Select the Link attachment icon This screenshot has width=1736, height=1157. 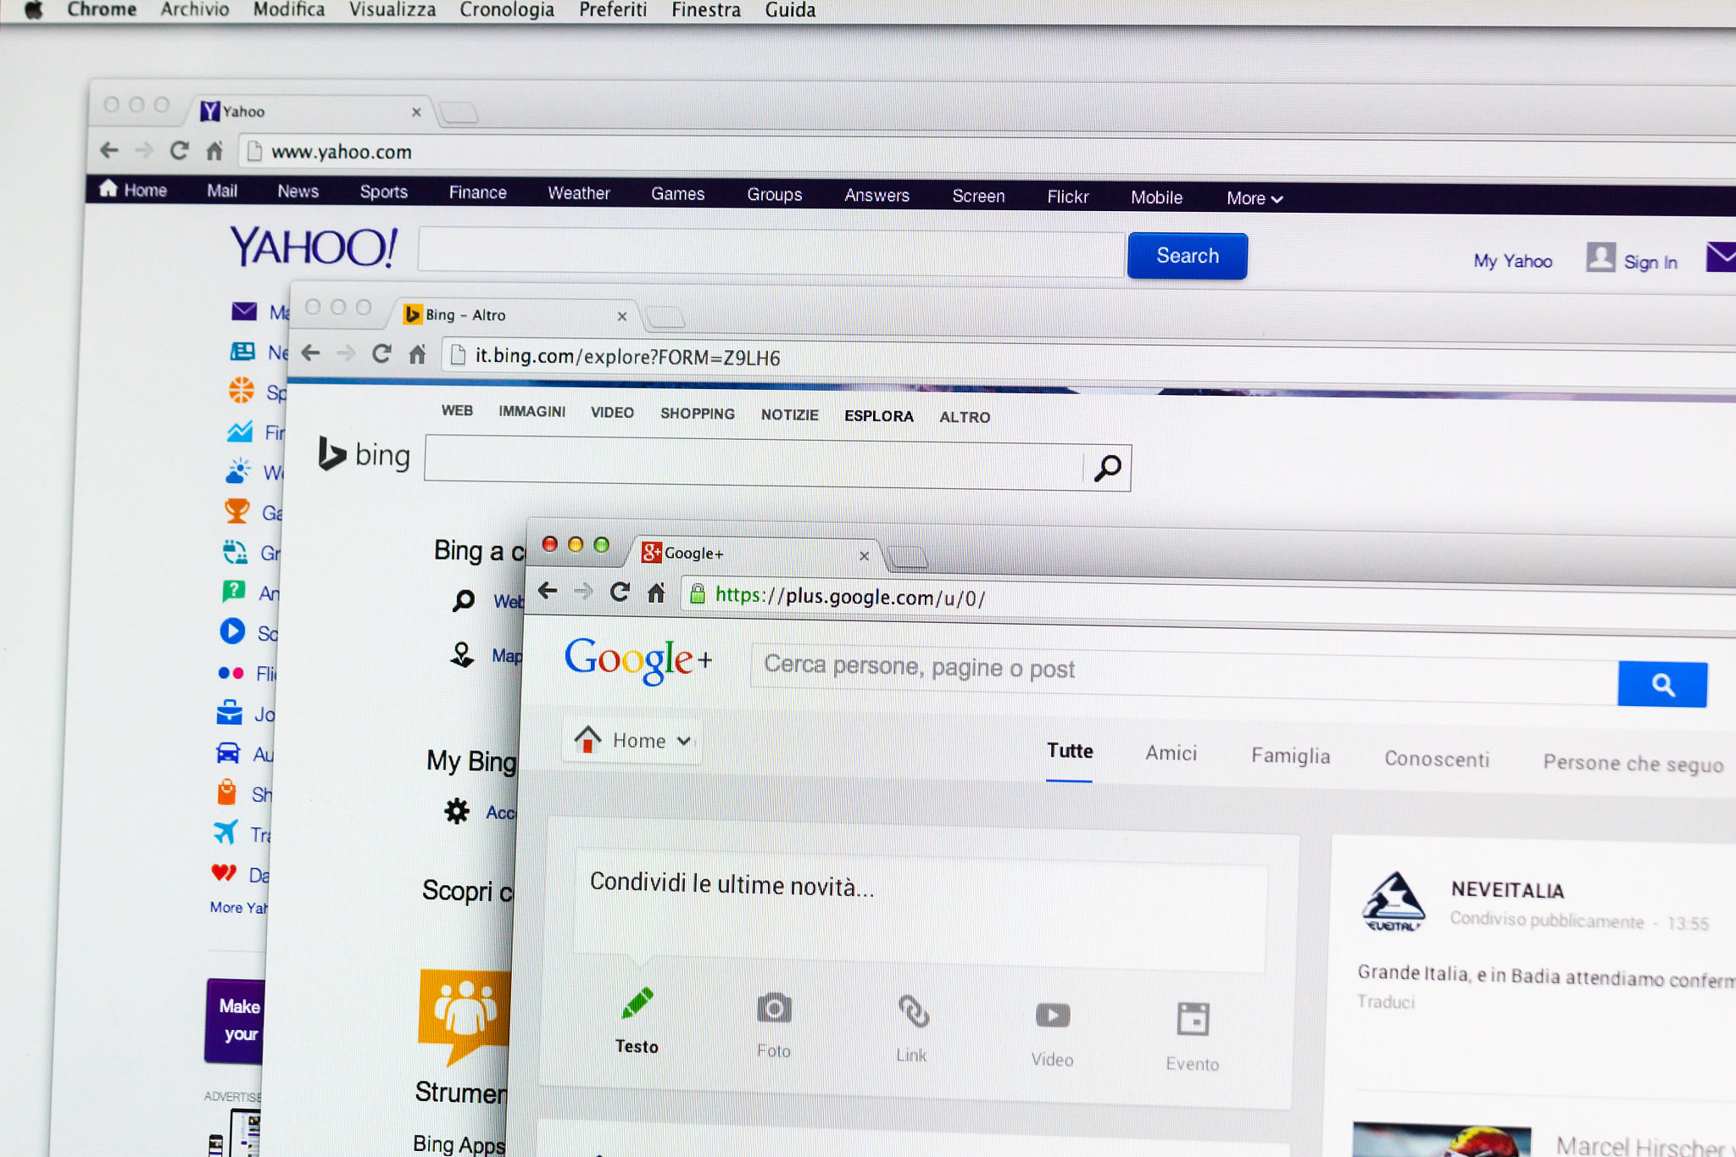point(913,1012)
